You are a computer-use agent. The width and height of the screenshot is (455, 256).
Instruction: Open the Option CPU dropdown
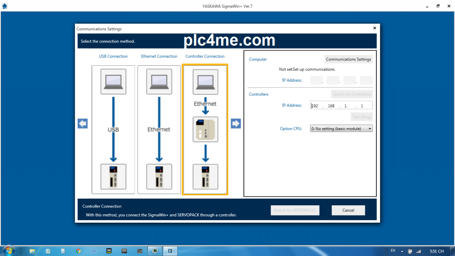341,128
